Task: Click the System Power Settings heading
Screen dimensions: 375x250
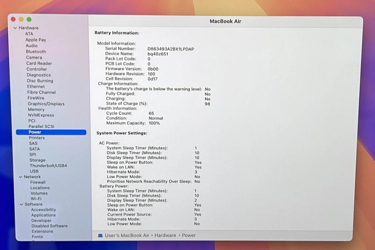Action: 122,133
